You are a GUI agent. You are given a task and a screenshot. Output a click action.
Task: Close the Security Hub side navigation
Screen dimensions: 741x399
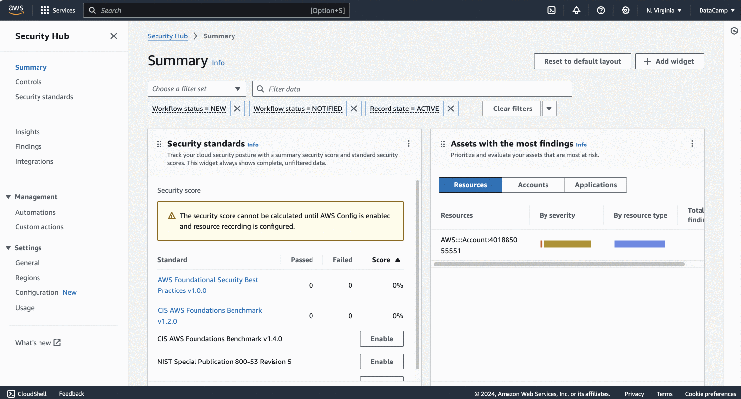point(114,36)
